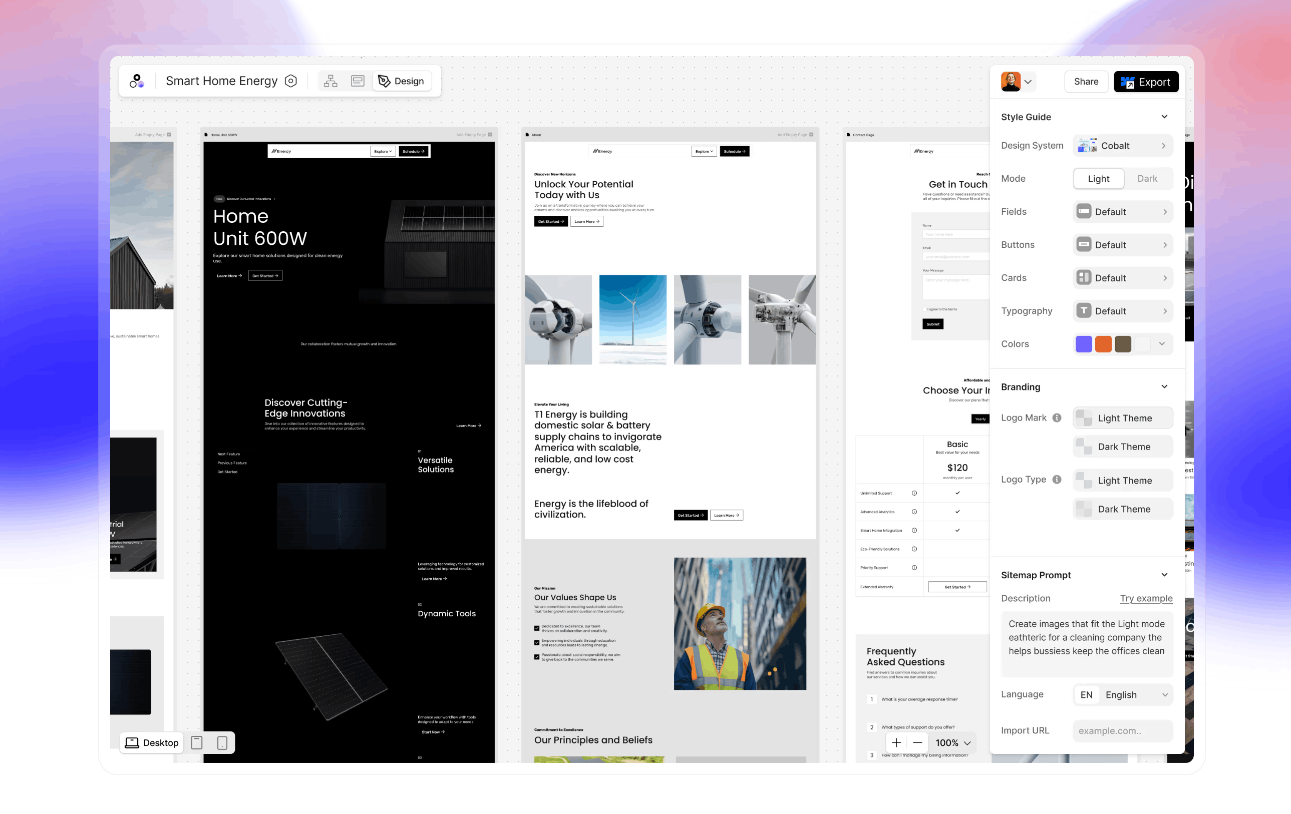1291x814 pixels.
Task: Click the Import URL input field
Action: tap(1123, 730)
